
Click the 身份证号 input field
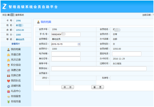(x=66, y=59)
